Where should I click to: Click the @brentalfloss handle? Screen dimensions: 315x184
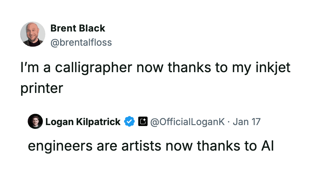[81, 42]
